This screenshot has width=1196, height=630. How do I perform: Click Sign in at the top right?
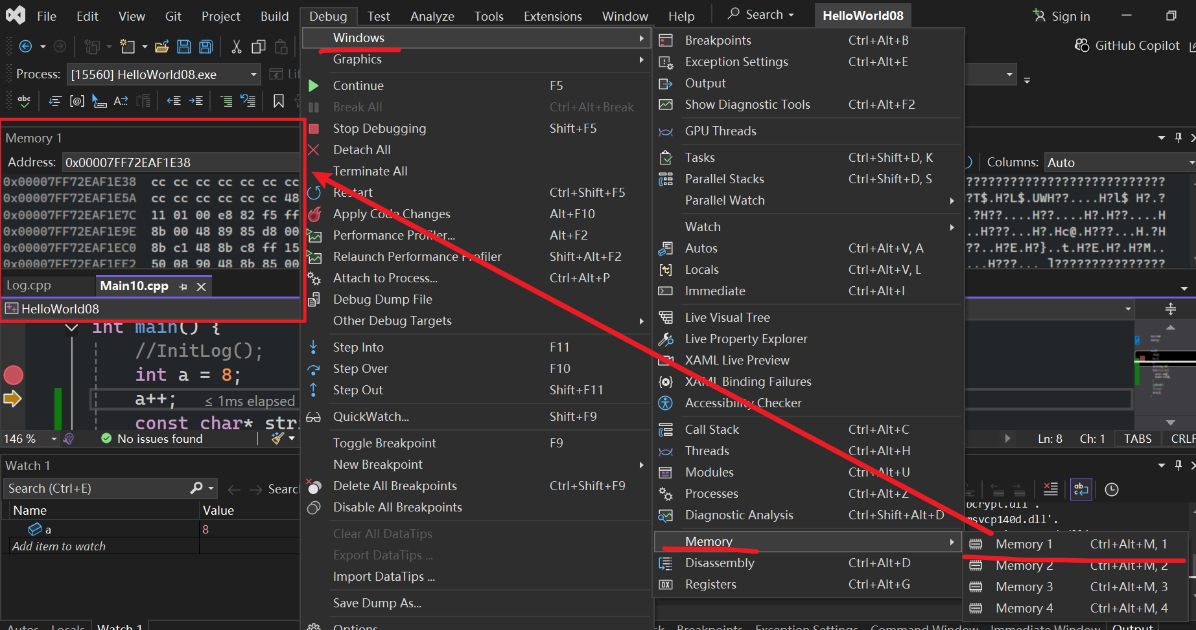(1062, 16)
